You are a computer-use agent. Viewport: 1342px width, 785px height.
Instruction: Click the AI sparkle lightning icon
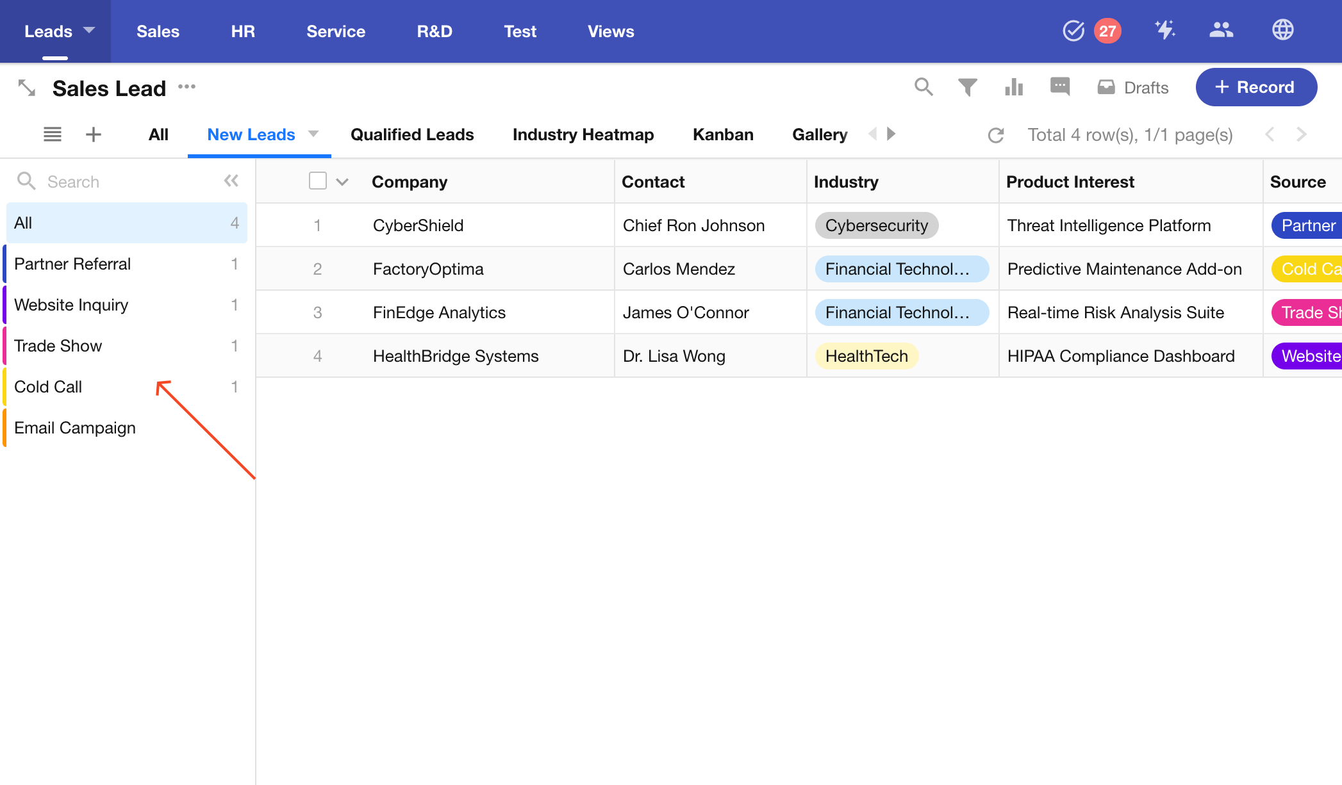[x=1164, y=30]
